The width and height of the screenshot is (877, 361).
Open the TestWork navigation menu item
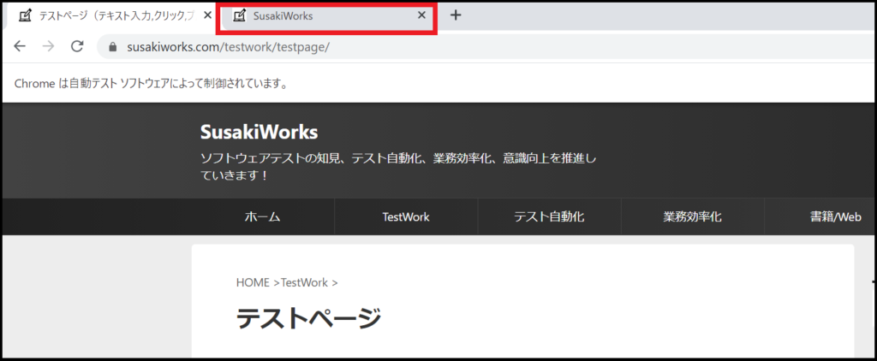pyautogui.click(x=406, y=216)
